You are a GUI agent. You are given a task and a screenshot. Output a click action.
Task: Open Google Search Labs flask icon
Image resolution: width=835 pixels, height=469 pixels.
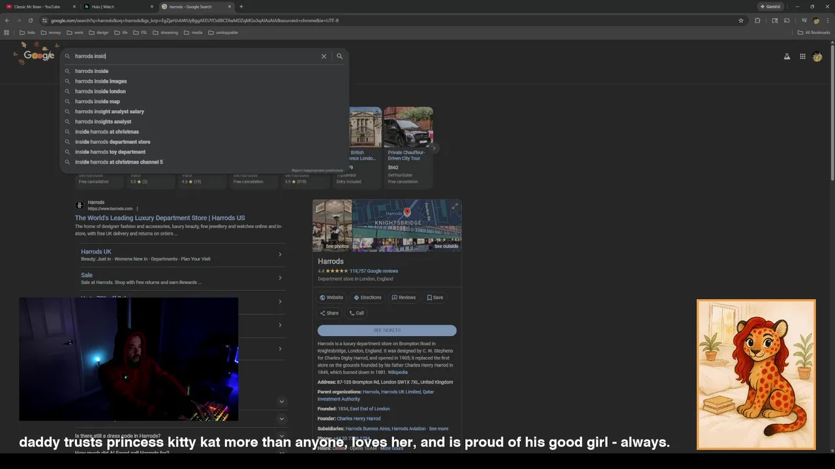coord(787,57)
